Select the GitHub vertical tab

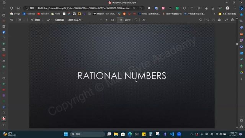(x=4, y=78)
